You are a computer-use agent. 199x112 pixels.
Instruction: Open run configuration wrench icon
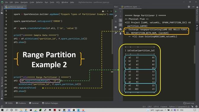point(116,16)
